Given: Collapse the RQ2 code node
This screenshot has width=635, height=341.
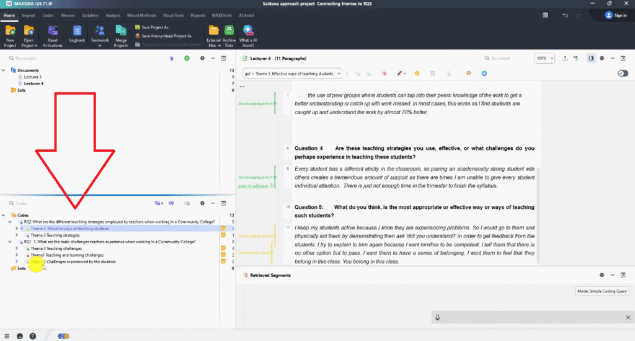Looking at the screenshot, I should [10, 221].
